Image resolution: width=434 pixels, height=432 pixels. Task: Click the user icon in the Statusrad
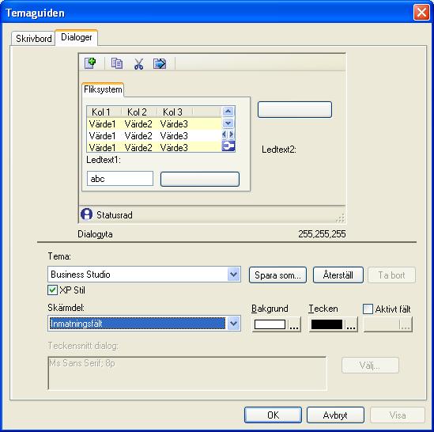(87, 214)
